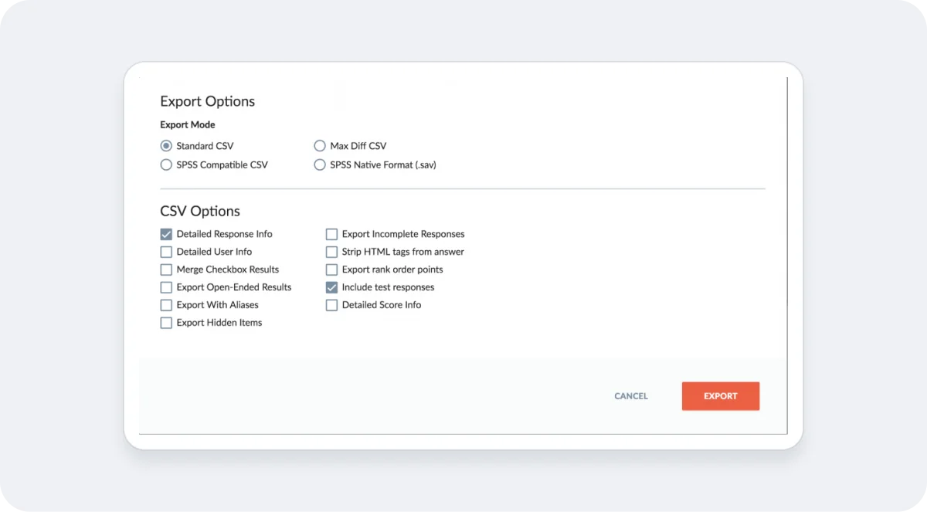Turn on Export Hidden Items
This screenshot has width=927, height=512.
tap(166, 323)
